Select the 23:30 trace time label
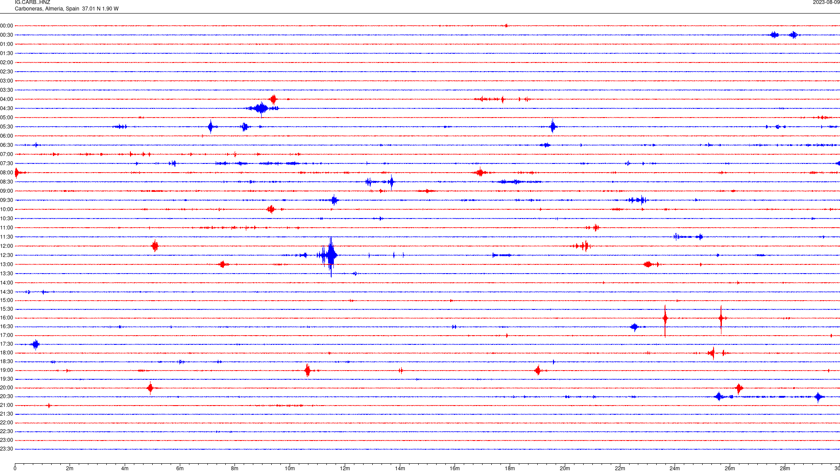The image size is (840, 472). pos(7,449)
